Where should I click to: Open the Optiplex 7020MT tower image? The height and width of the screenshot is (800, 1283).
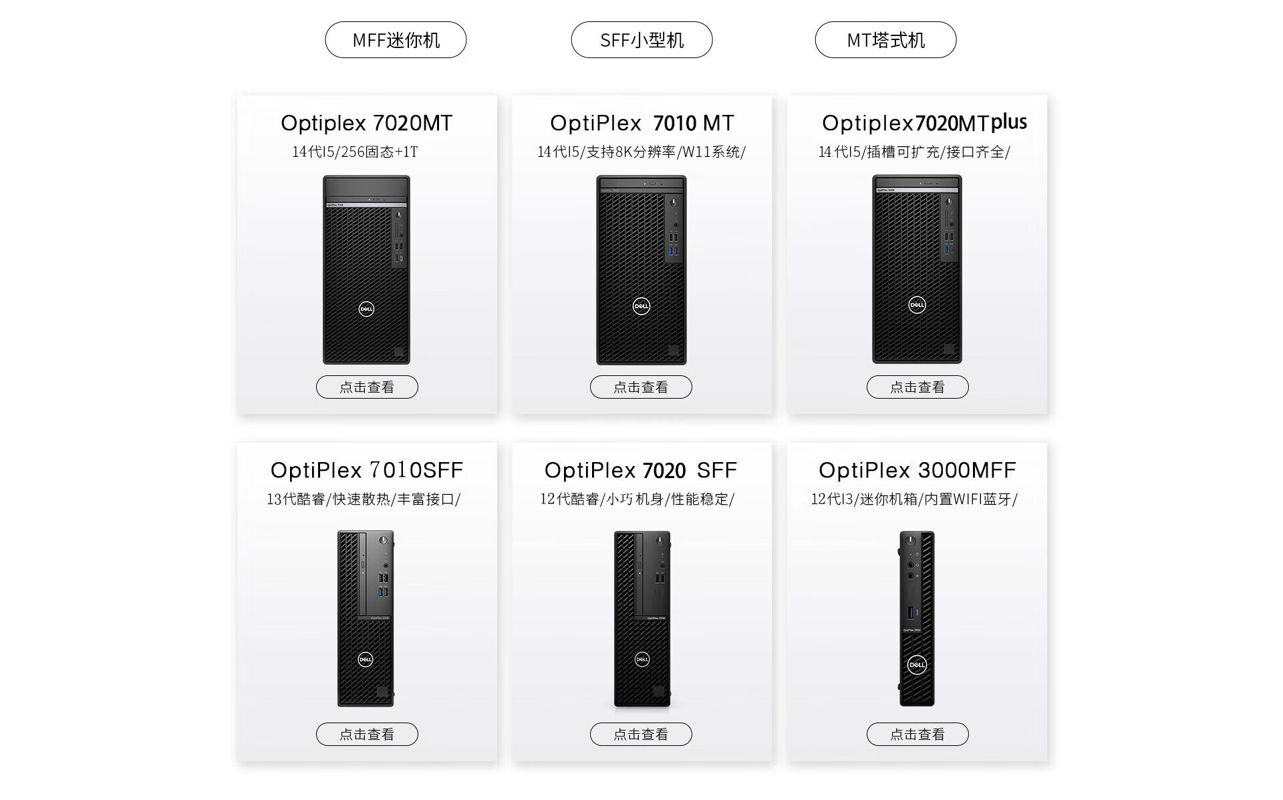(x=366, y=270)
